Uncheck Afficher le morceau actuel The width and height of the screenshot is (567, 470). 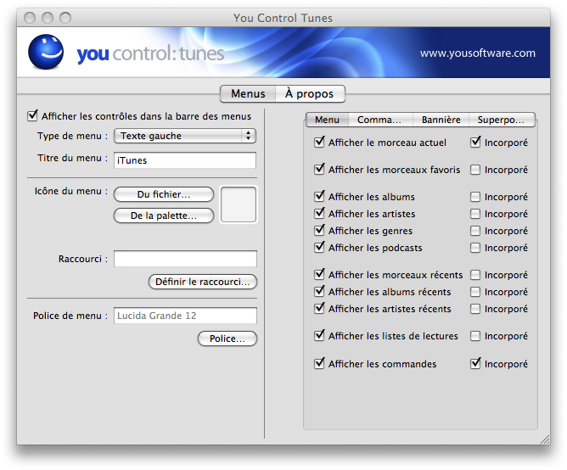(x=319, y=142)
